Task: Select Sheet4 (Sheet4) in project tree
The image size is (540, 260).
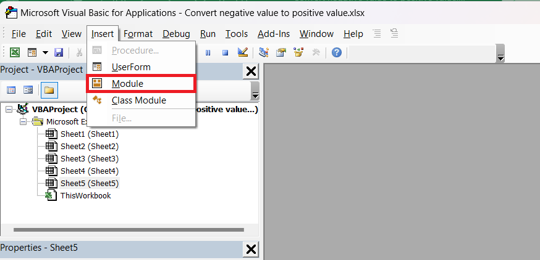Action: click(x=89, y=171)
